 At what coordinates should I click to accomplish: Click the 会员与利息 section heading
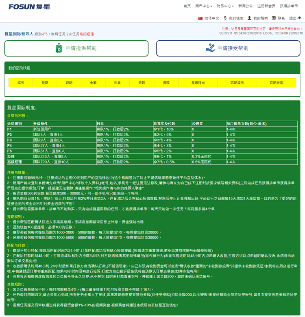point(17,116)
